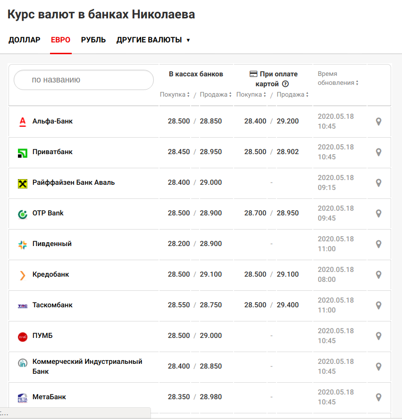The image size is (402, 419).
Task: Open the Альфа-Банк link
Action: (x=52, y=121)
